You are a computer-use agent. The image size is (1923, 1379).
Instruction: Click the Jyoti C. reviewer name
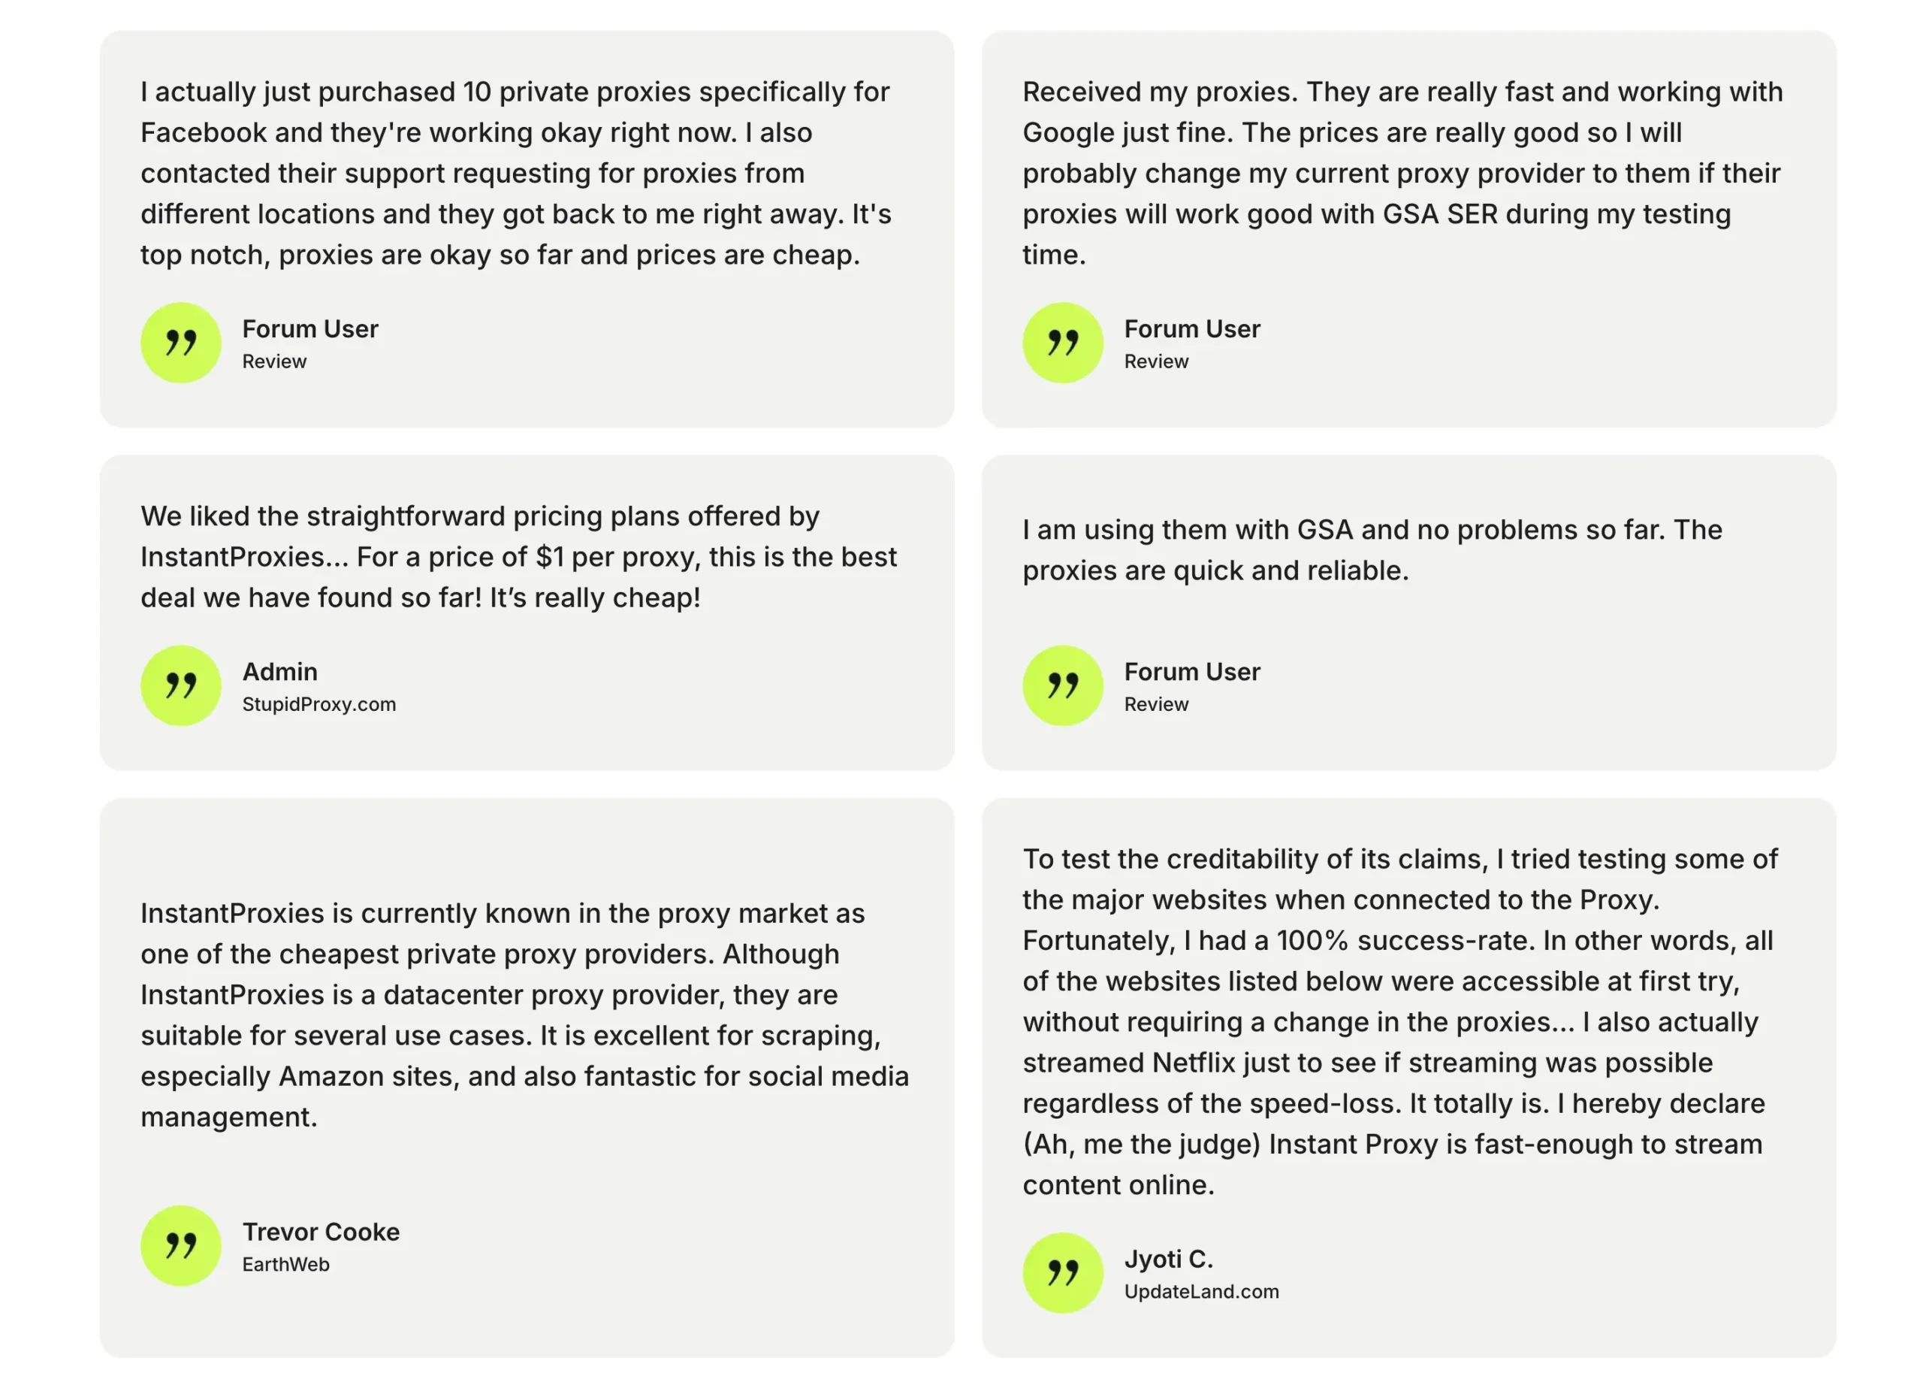(1168, 1259)
